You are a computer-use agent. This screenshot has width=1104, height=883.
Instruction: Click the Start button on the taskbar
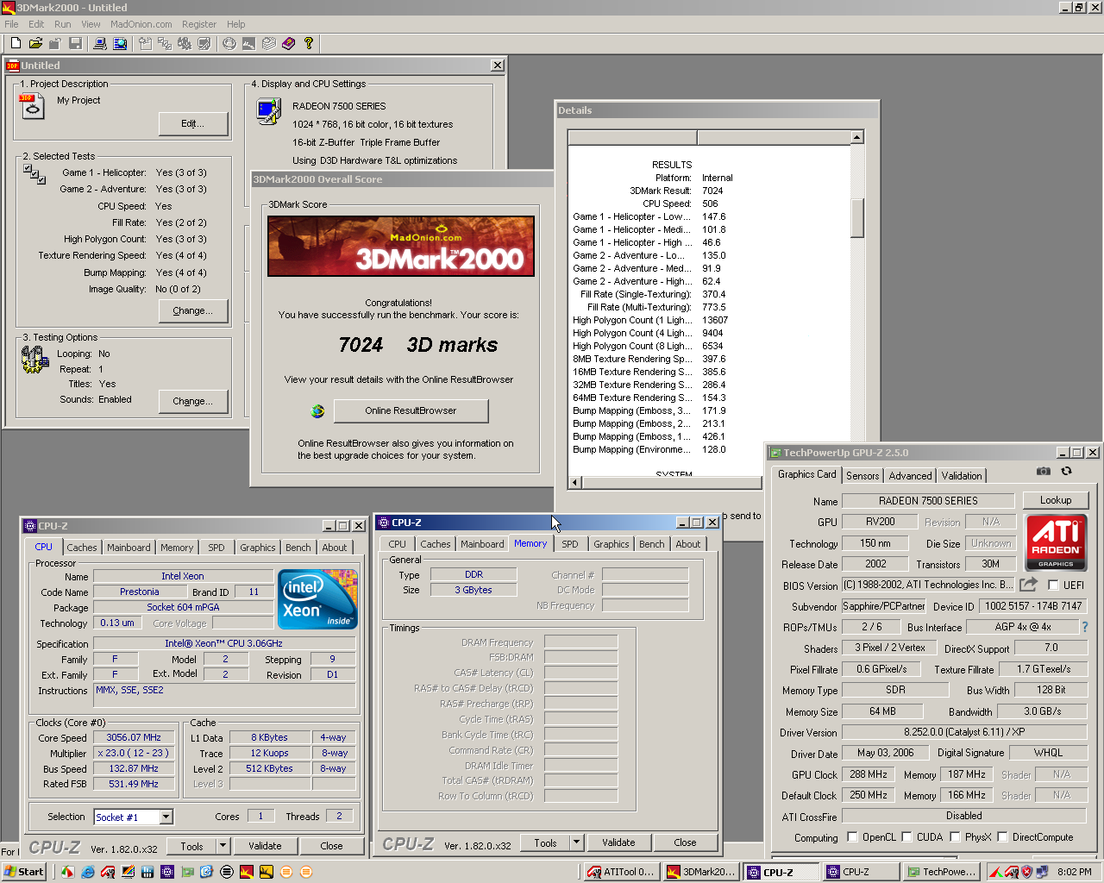pos(24,872)
